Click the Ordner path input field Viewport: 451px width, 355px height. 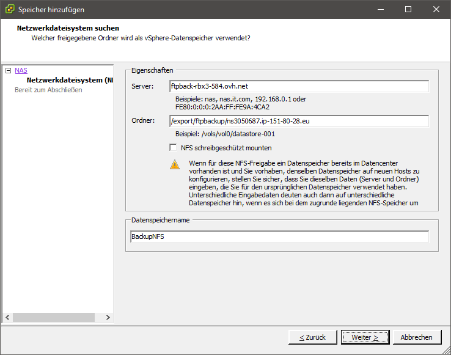(299, 122)
